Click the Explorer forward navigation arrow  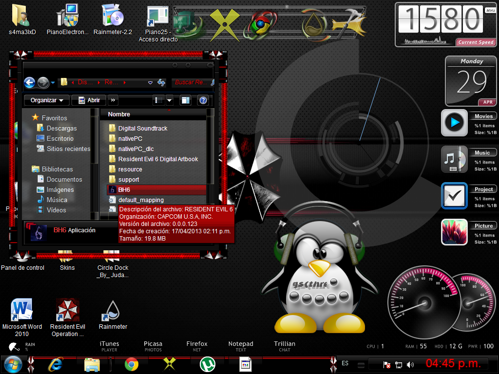pos(43,83)
